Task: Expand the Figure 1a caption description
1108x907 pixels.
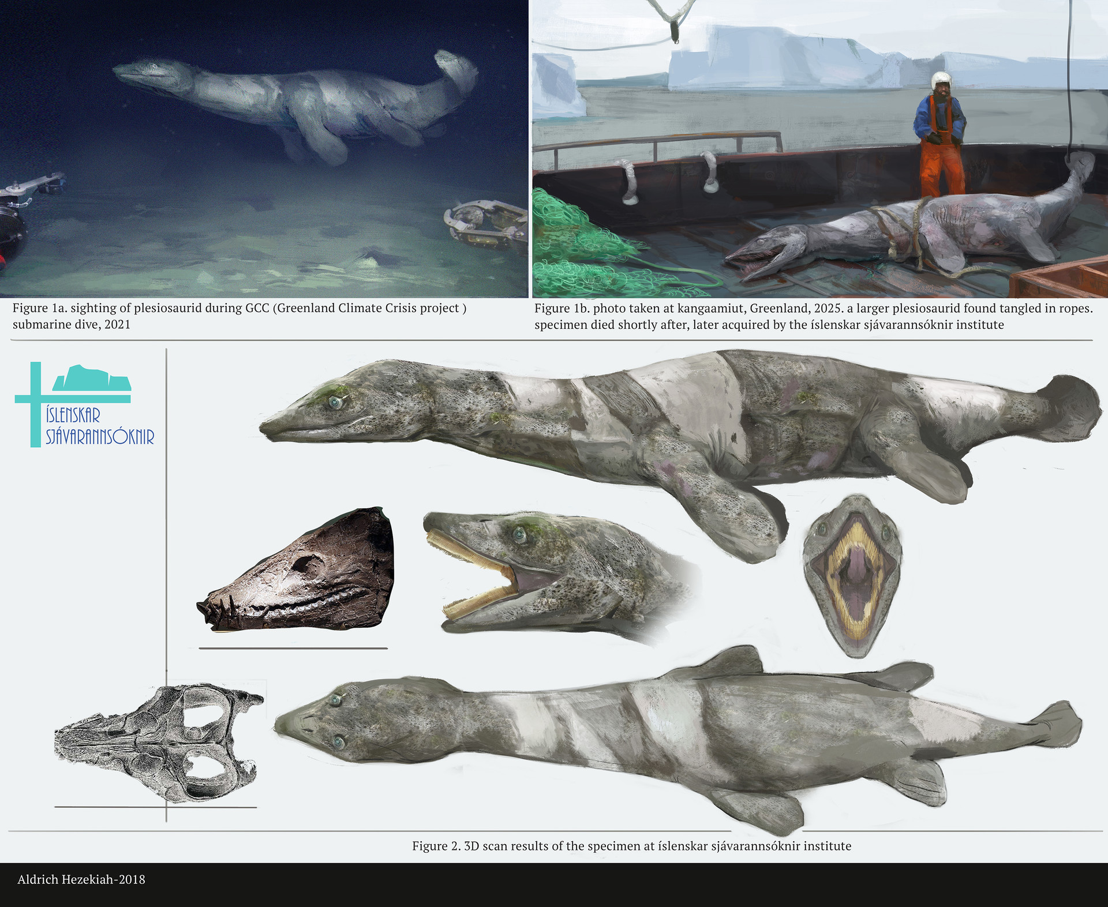Action: (242, 314)
